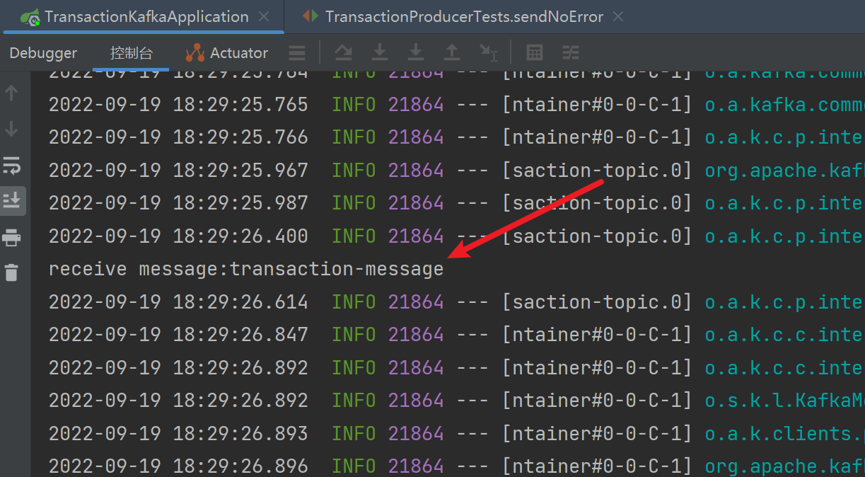Click the up arrow in console gutter

(x=11, y=93)
